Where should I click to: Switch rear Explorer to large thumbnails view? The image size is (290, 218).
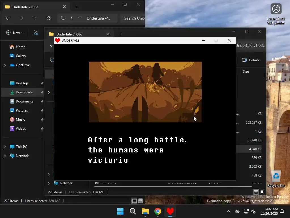click(140, 201)
